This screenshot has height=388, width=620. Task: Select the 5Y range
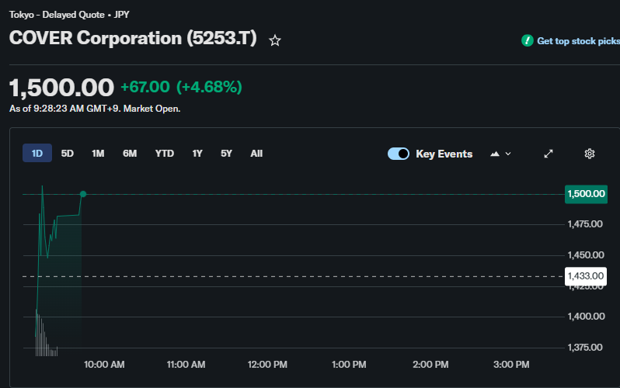click(226, 154)
